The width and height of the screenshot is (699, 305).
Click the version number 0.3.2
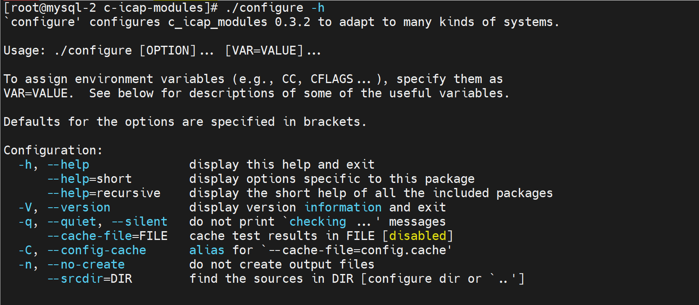[292, 22]
